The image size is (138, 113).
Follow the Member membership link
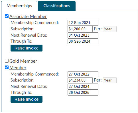(18, 68)
